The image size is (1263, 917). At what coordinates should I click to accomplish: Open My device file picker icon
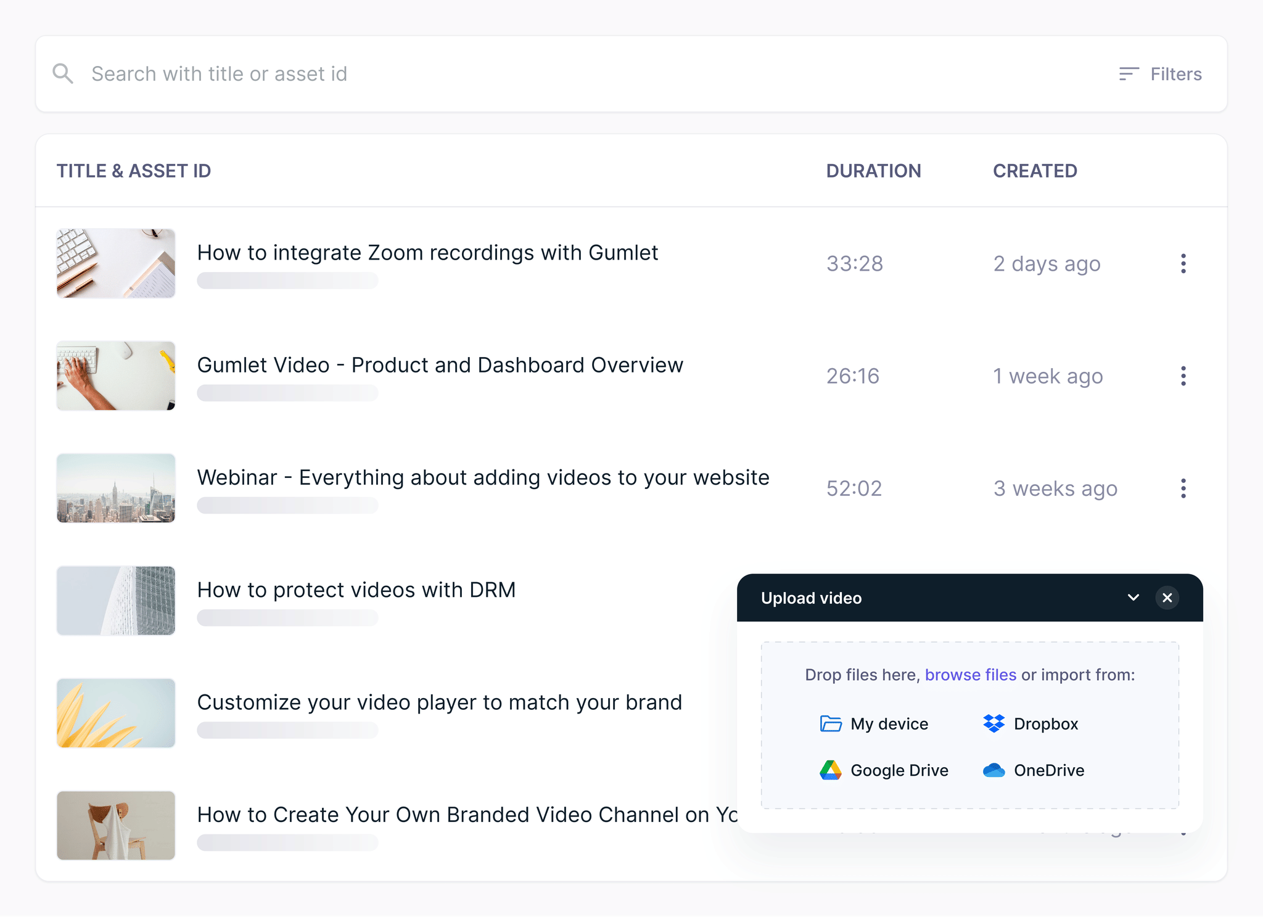click(x=831, y=723)
